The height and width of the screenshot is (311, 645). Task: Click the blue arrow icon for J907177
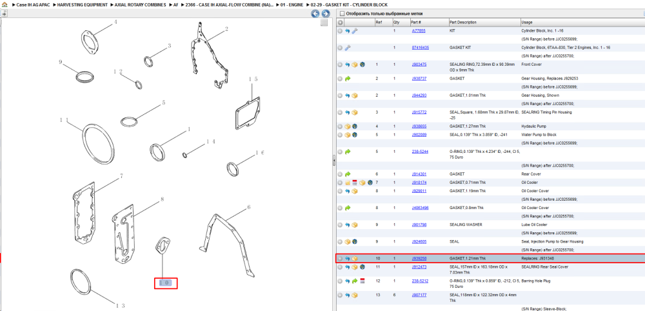[x=348, y=295]
